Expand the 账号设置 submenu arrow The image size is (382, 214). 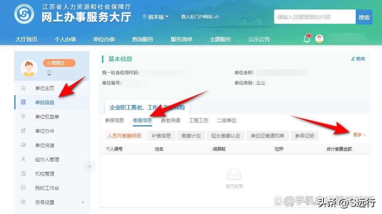(x=83, y=202)
